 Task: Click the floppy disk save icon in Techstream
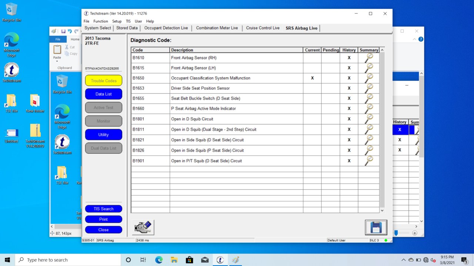376,227
